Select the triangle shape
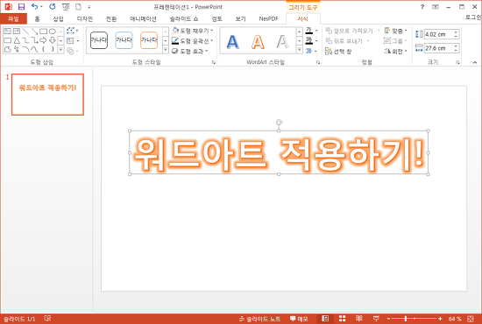This screenshot has width=482, height=324. pos(17,40)
